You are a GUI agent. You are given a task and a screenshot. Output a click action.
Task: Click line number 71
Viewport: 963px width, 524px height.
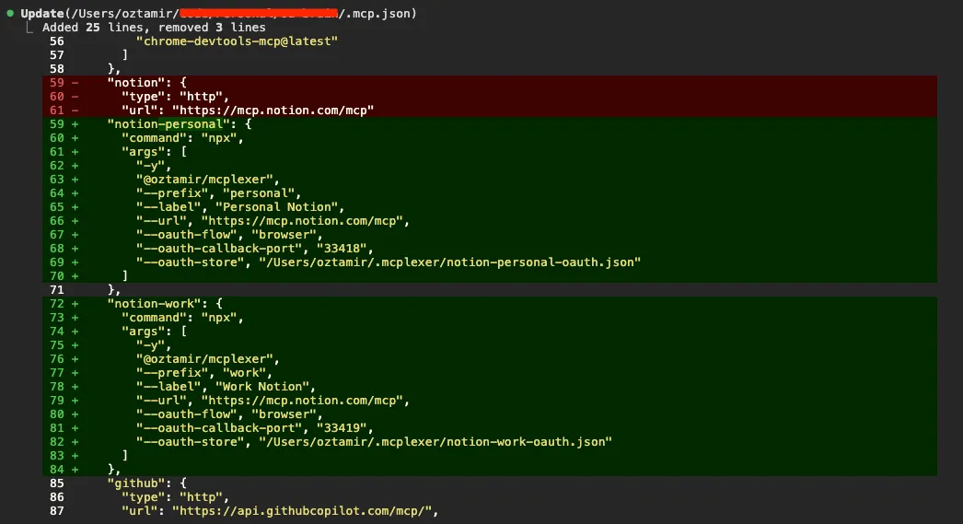click(x=57, y=290)
